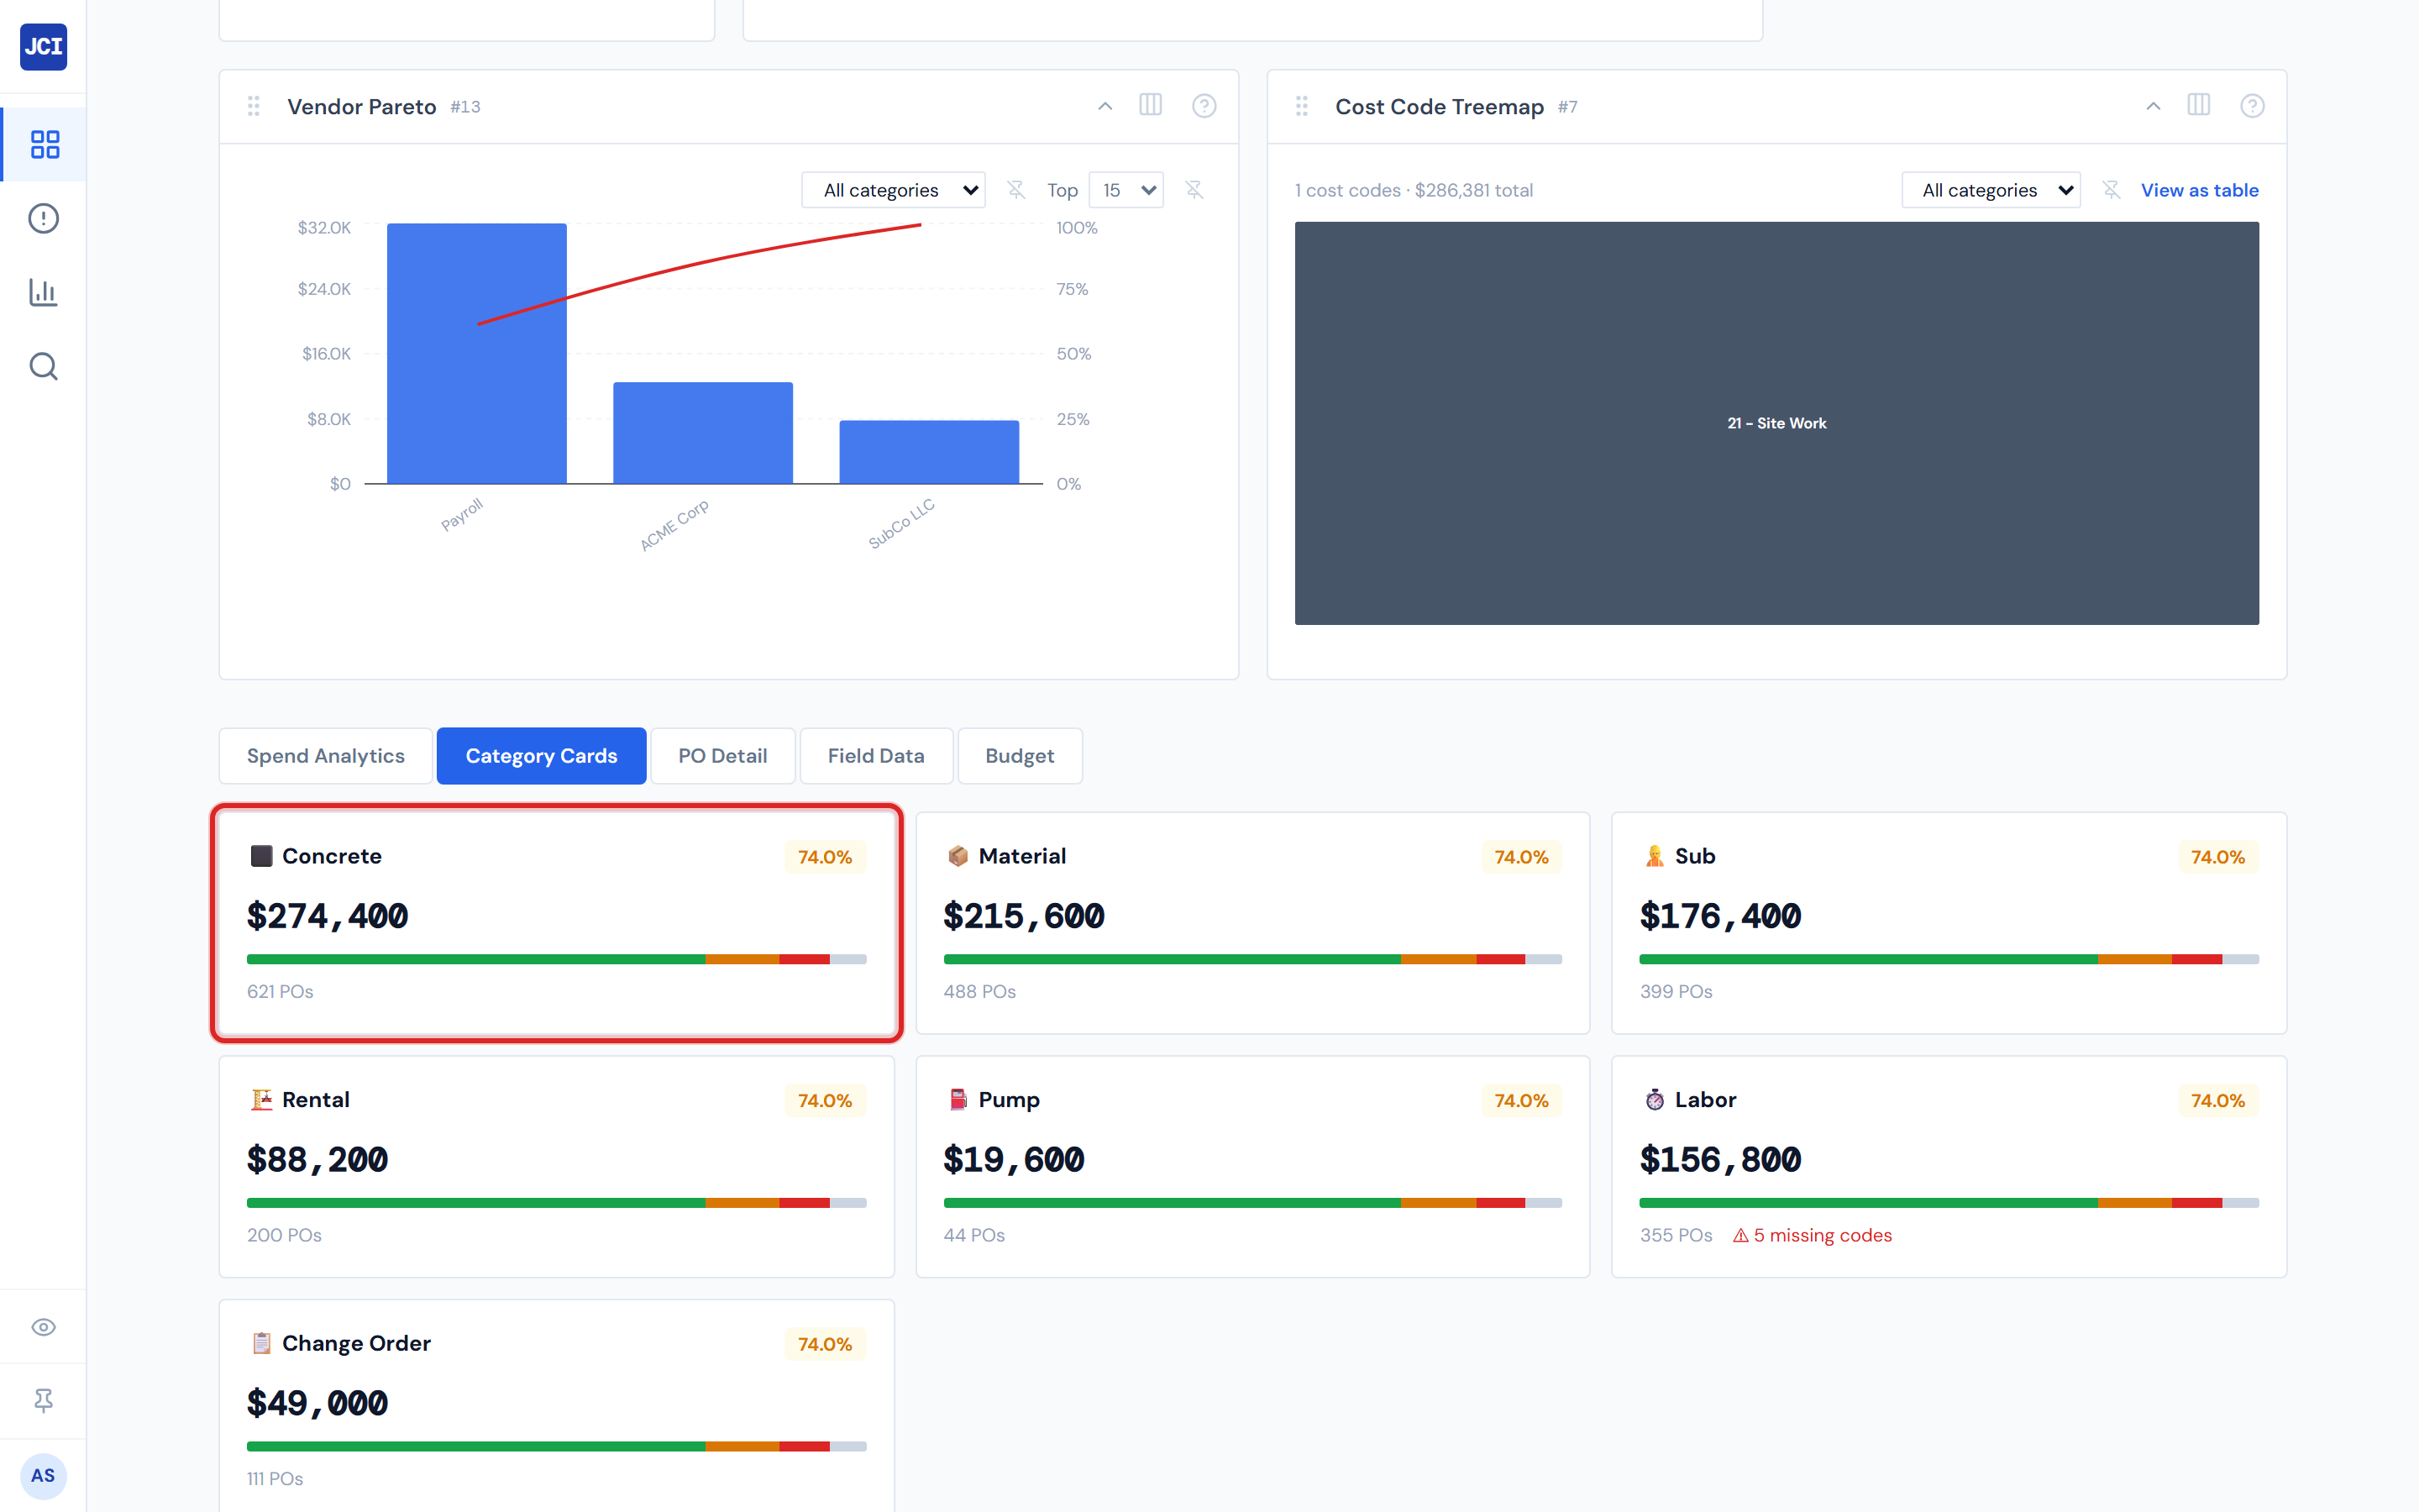Toggle pin next to Top 15 selector
Screen dimensions: 2419x1512
coord(1194,190)
